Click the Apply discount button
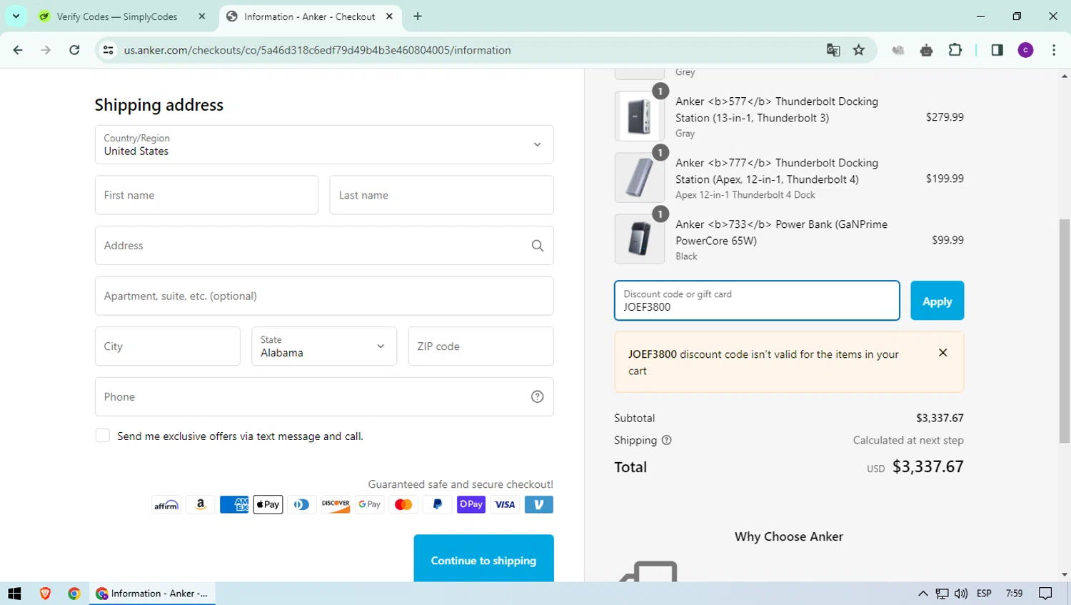The height and width of the screenshot is (605, 1071). [x=937, y=301]
